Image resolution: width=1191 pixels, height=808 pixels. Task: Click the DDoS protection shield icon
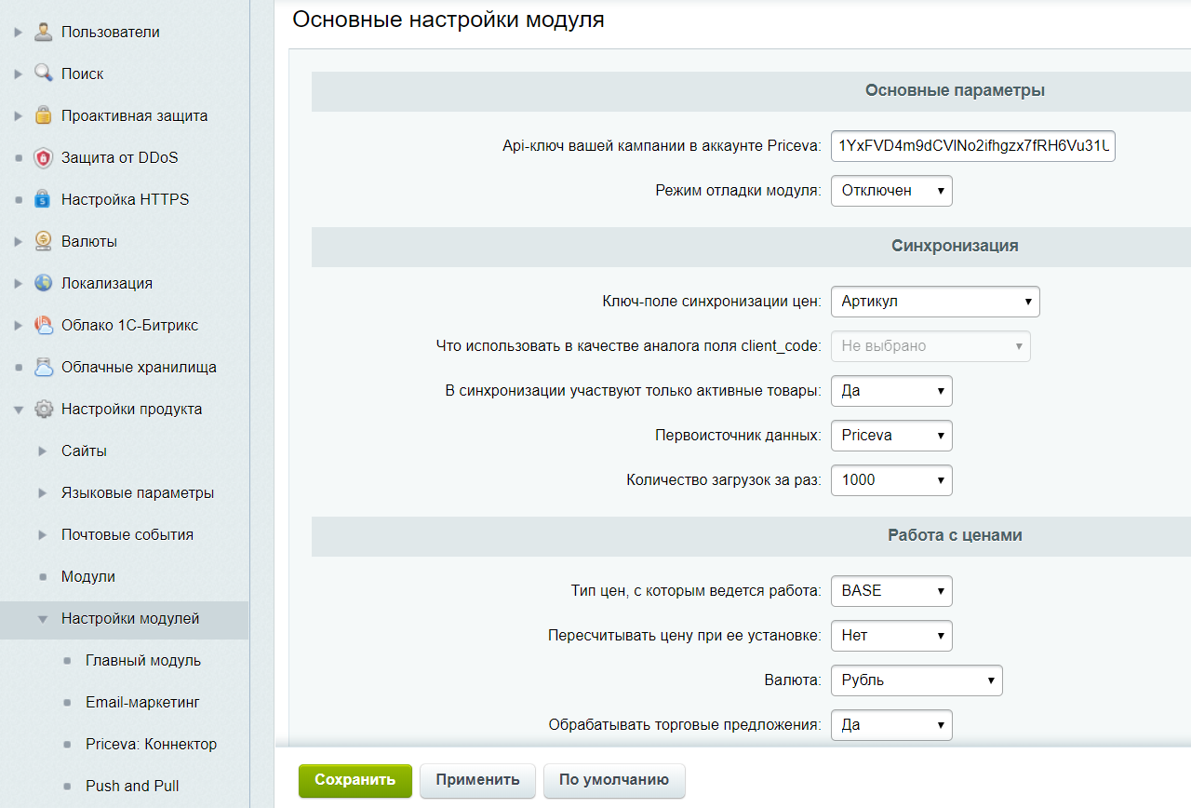click(x=44, y=157)
